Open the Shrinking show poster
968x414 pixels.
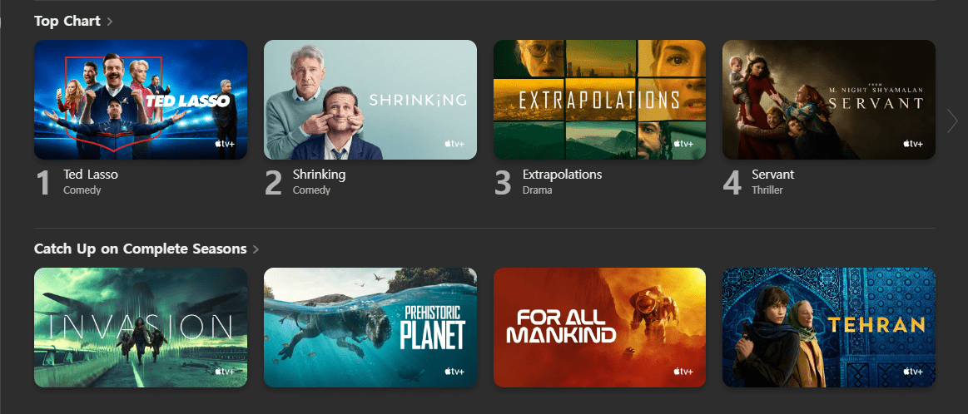pyautogui.click(x=370, y=100)
